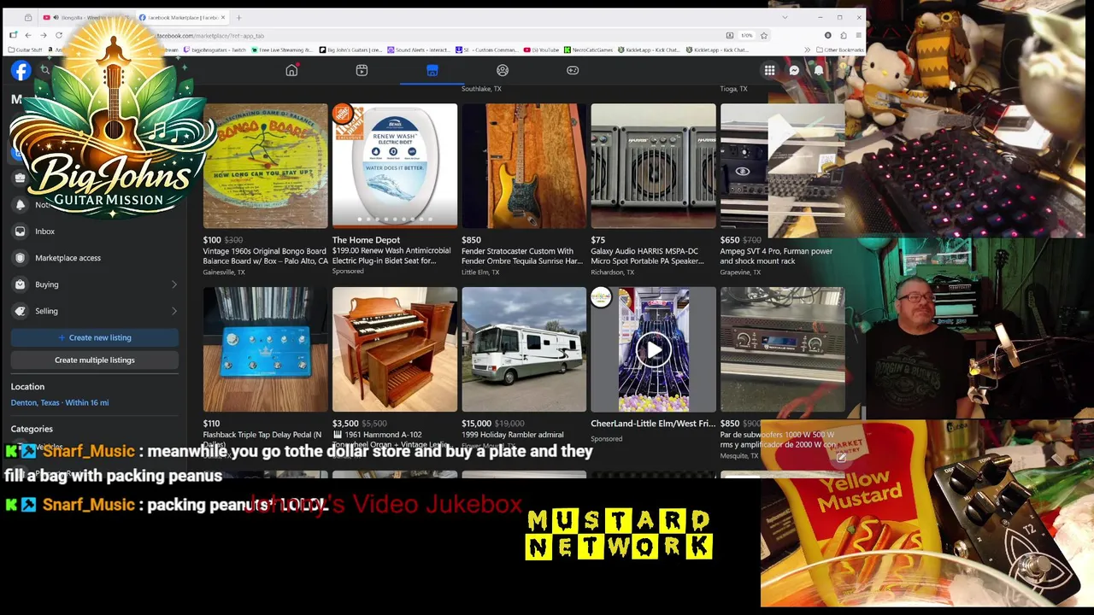Open the Gaming controller icon in nav
Image resolution: width=1094 pixels, height=615 pixels.
click(573, 70)
